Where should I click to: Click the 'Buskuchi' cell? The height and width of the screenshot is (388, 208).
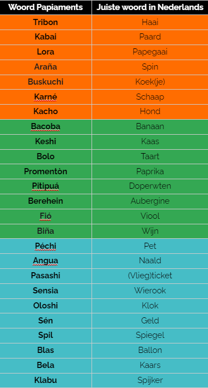(x=45, y=82)
